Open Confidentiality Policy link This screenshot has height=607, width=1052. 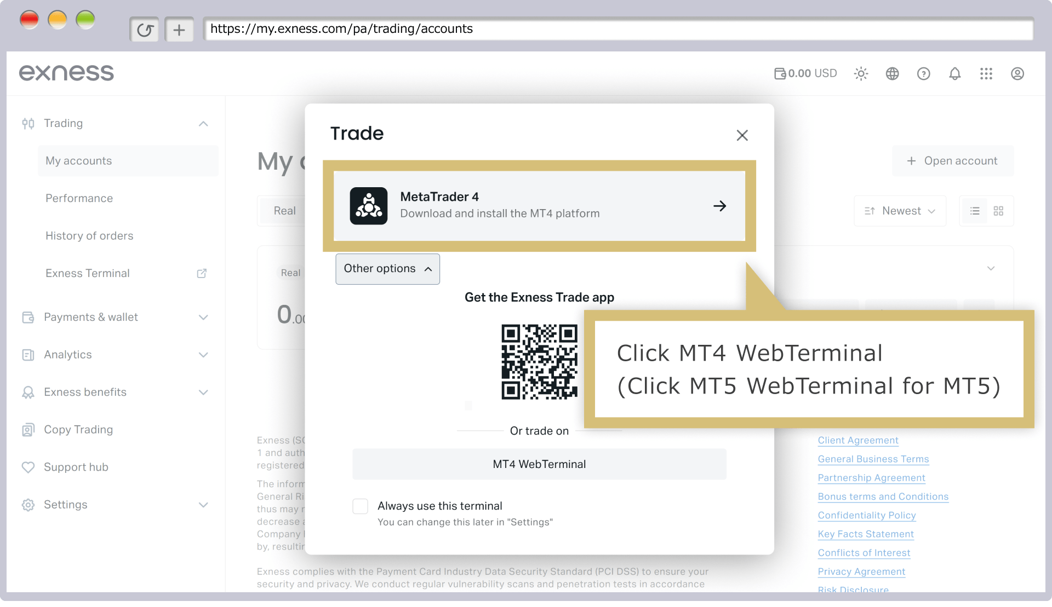[x=867, y=516]
